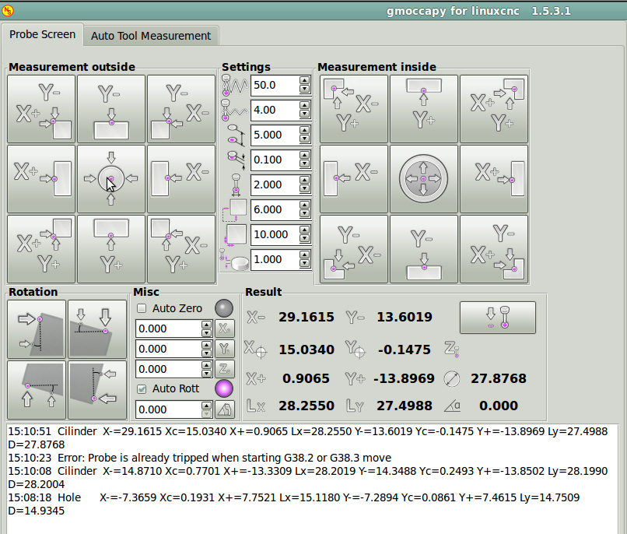Probe inside bottom wall Y- button
Image resolution: width=627 pixels, height=534 pixels.
click(x=424, y=249)
